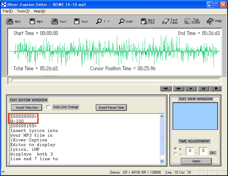
Task: Click the "Editor to display" text line
Action: click(x=33, y=144)
